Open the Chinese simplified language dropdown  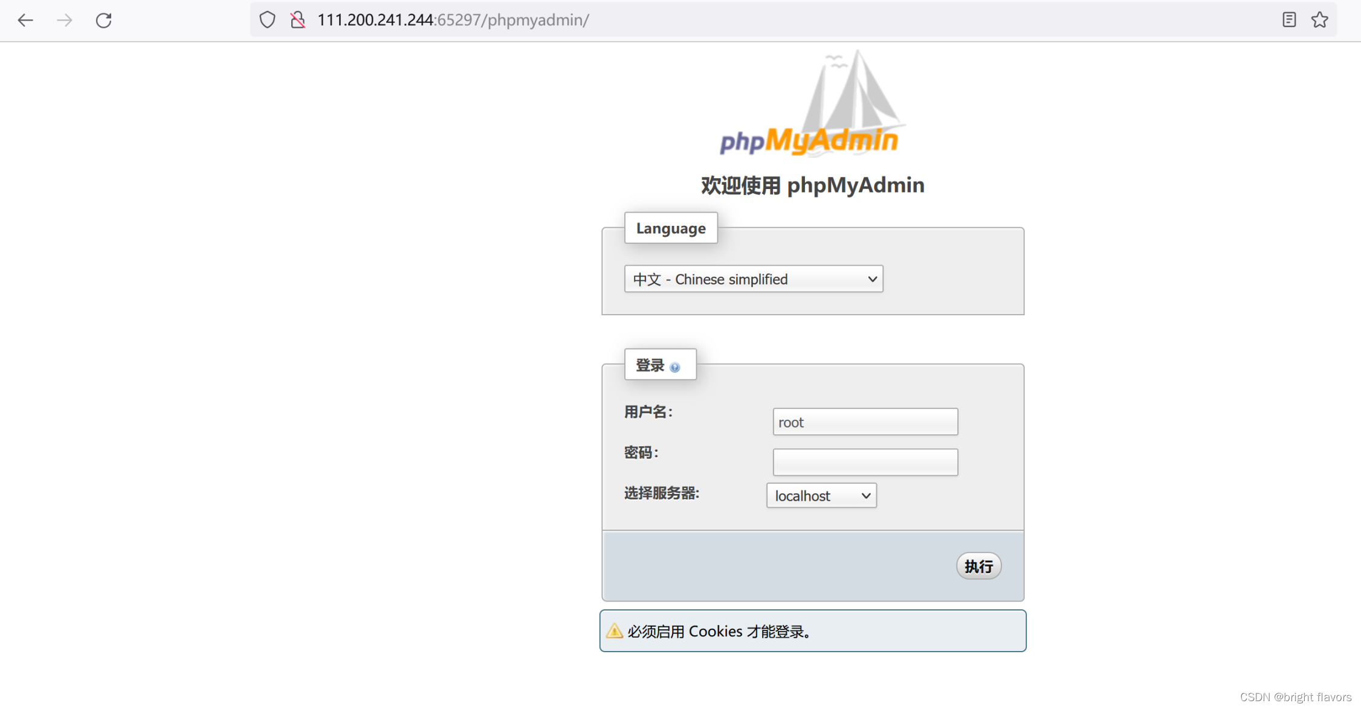tap(754, 279)
